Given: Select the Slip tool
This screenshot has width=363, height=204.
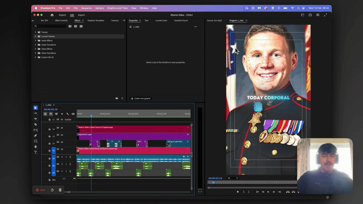Looking at the screenshot, I should [35, 130].
